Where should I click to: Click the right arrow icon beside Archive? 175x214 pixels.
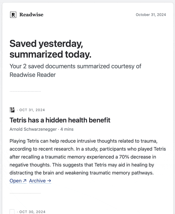click(x=49, y=181)
